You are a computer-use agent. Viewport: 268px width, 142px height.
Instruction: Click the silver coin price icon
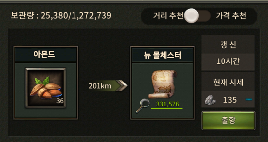coord(210,100)
